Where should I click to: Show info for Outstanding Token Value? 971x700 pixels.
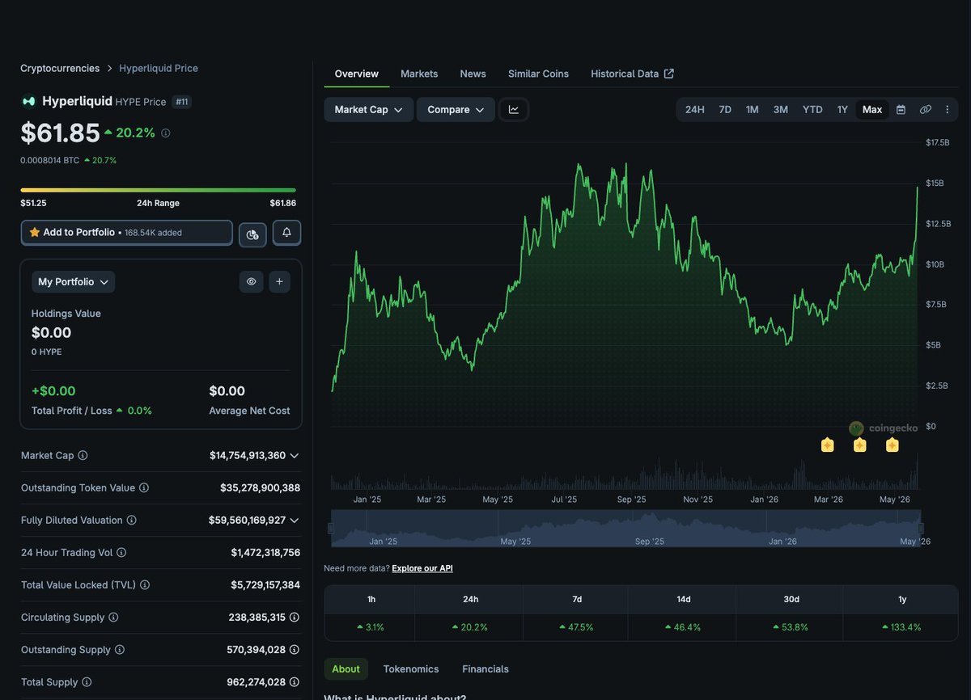coord(144,488)
